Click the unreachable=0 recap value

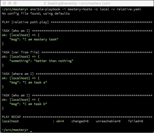[x=108, y=121]
